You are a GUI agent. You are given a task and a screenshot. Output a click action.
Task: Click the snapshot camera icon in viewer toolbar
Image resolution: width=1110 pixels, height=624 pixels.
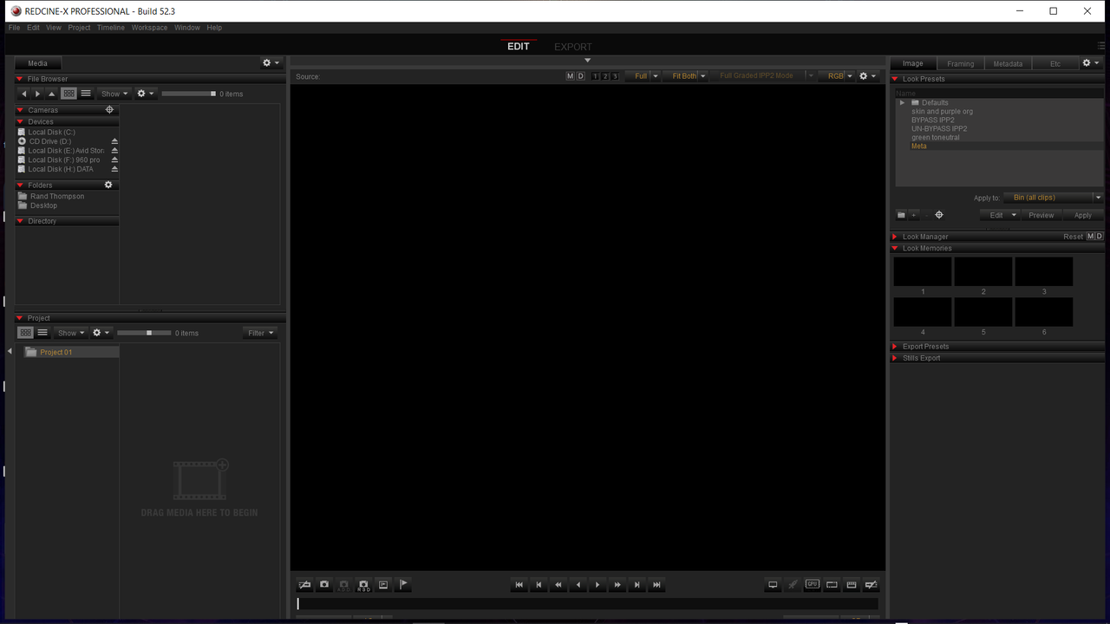[324, 585]
